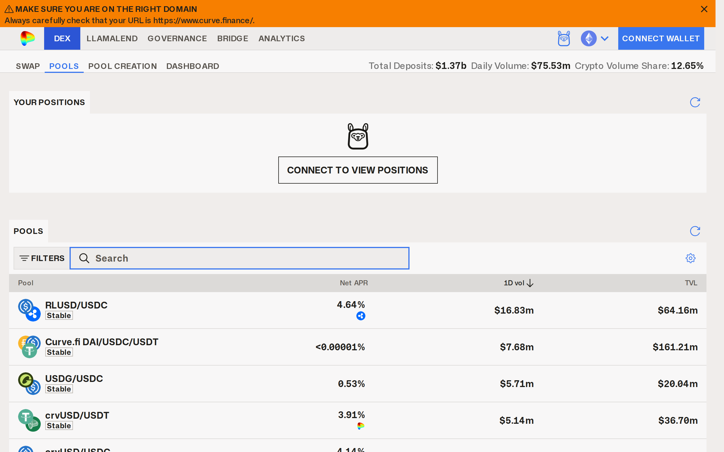Click Connect to View Positions

point(358,170)
